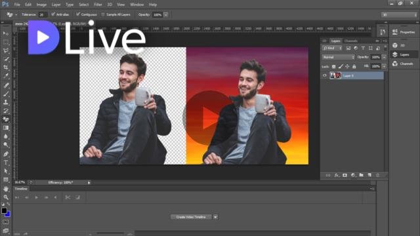
Task: Toggle lock position icon
Action: coord(347,66)
